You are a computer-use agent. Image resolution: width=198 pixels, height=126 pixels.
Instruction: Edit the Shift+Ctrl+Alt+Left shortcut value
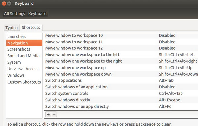coord(177,55)
